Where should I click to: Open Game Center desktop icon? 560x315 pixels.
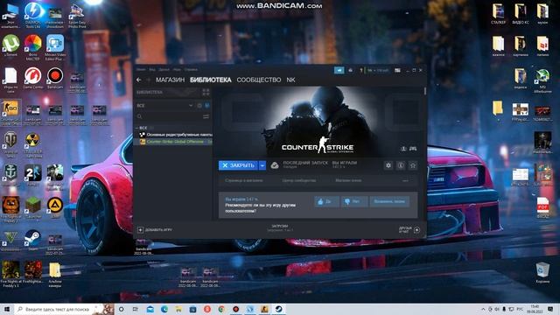(x=33, y=78)
